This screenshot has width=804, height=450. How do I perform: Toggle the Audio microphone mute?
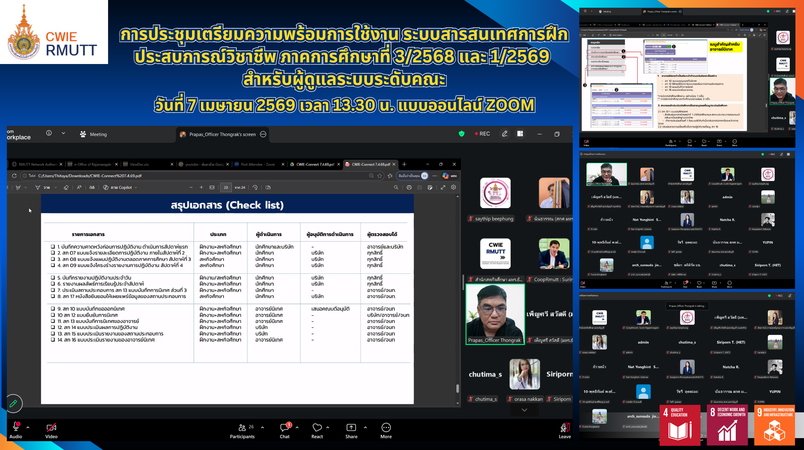pyautogui.click(x=15, y=427)
